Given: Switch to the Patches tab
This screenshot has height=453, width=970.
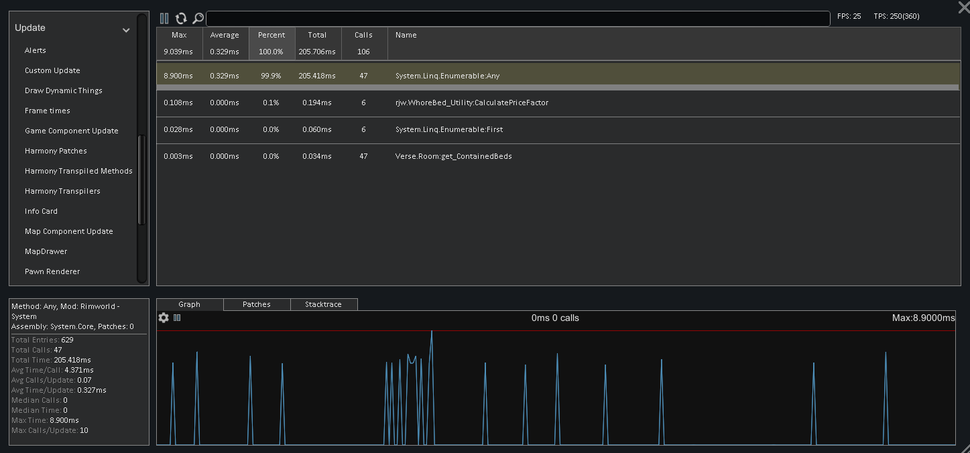Looking at the screenshot, I should [x=257, y=304].
